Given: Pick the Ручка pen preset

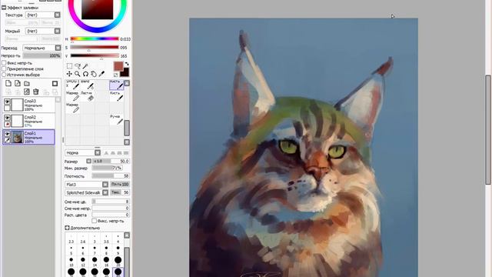Looking at the screenshot, I should tap(116, 120).
